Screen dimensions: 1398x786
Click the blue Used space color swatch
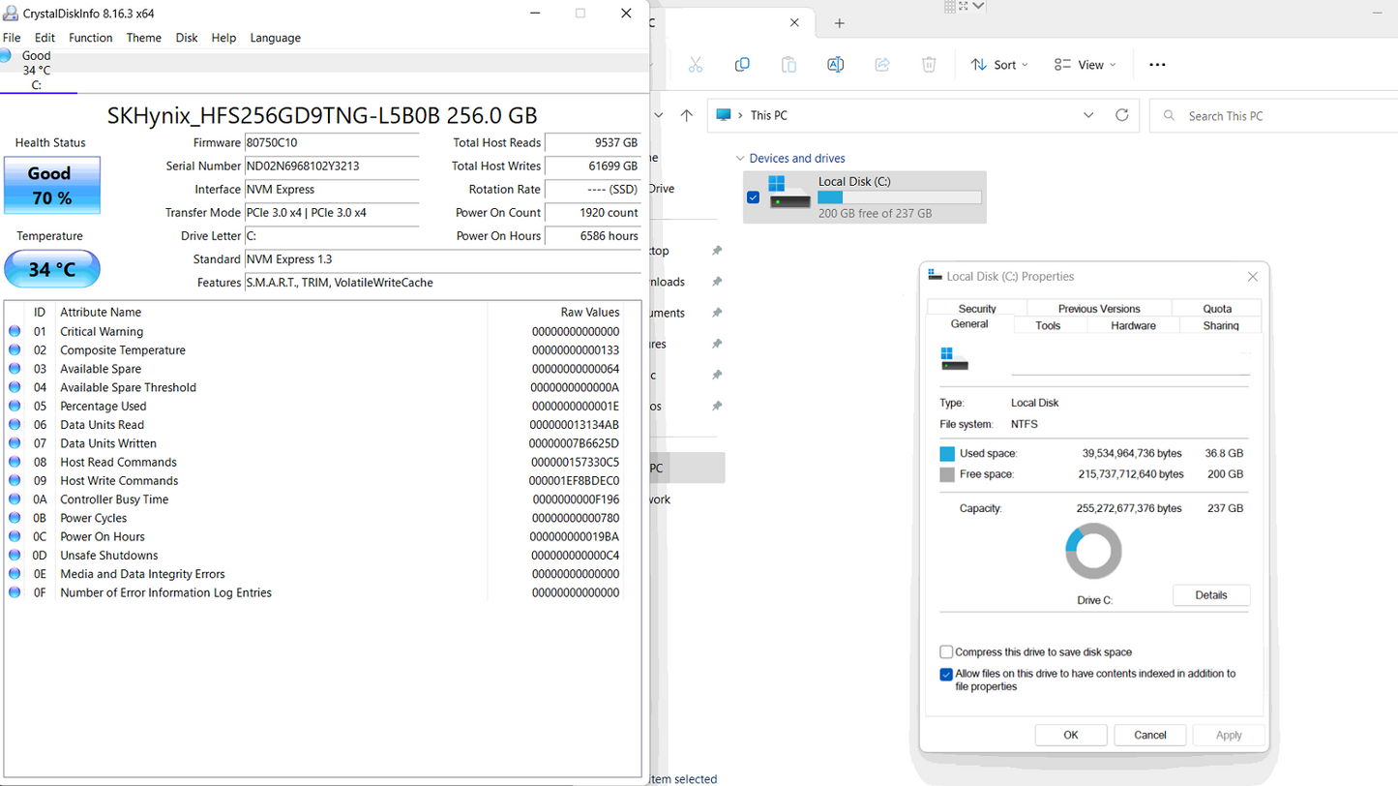(x=947, y=453)
